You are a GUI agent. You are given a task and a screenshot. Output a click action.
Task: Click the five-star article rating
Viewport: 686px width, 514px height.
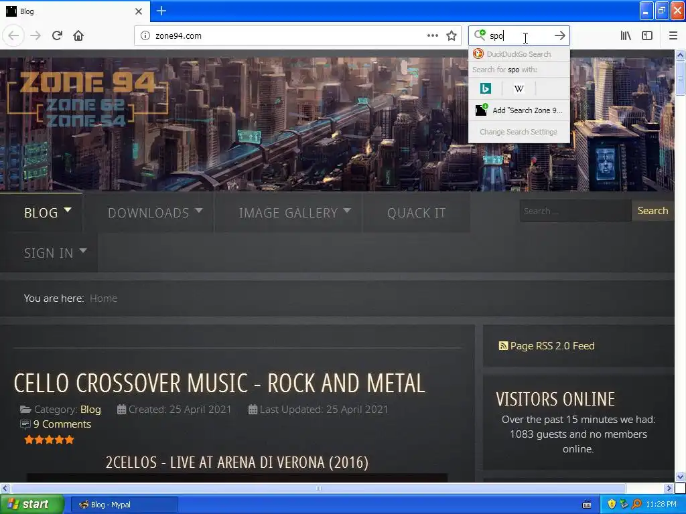click(49, 440)
